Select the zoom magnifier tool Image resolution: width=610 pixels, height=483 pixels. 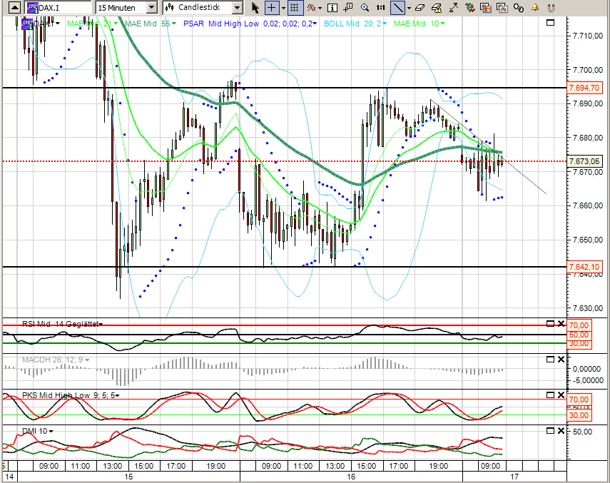[366, 7]
